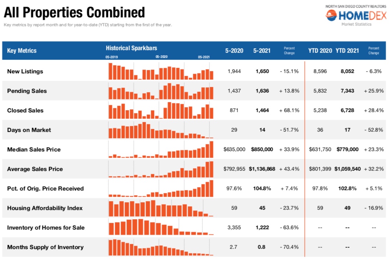Click the 05-2020 sparkbar date label
This screenshot has height=259, width=389.
click(161, 57)
